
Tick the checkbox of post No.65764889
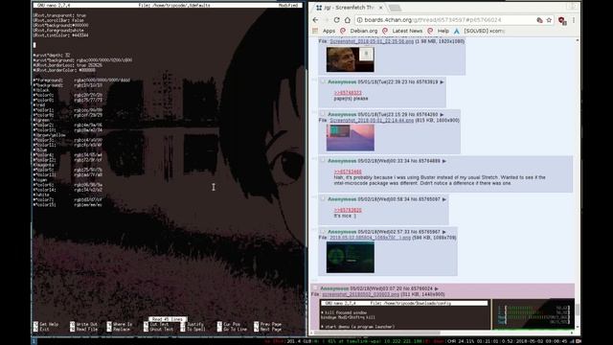[323, 160]
